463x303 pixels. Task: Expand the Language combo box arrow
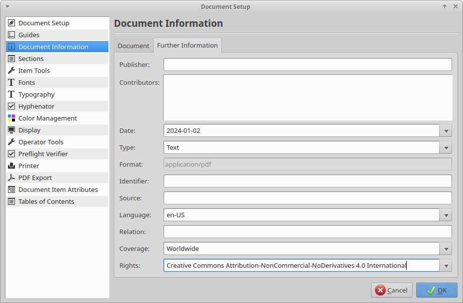[x=446, y=215]
